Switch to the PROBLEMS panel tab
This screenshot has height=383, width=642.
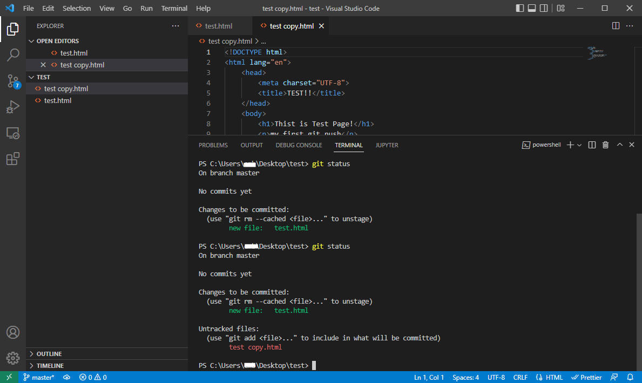pos(213,145)
